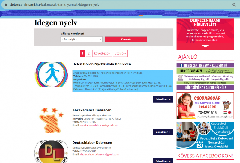Click the white down arrow on newsletter banner

[205, 46]
